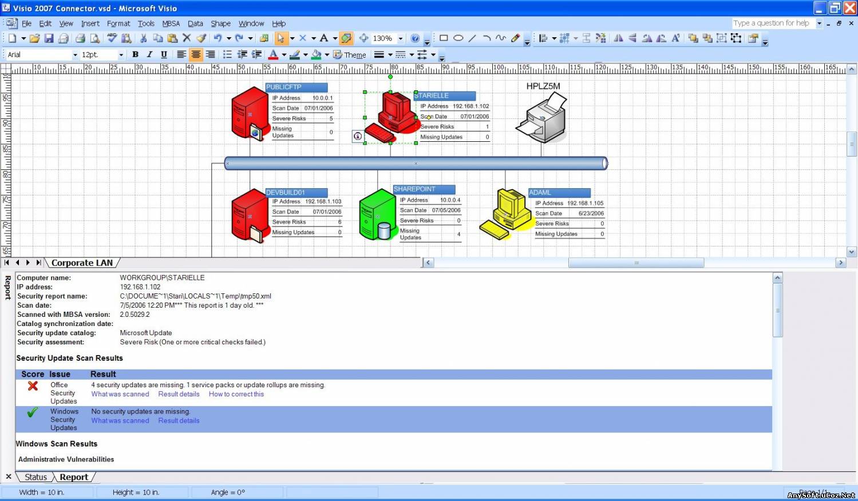Undo the last action
This screenshot has width=858, height=501.
pyautogui.click(x=218, y=38)
